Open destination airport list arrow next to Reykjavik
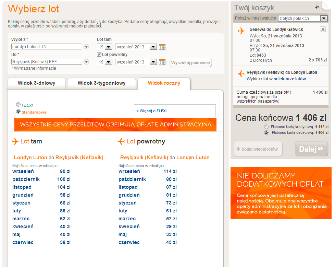Screen dimensions: 335x268 coord(86,62)
